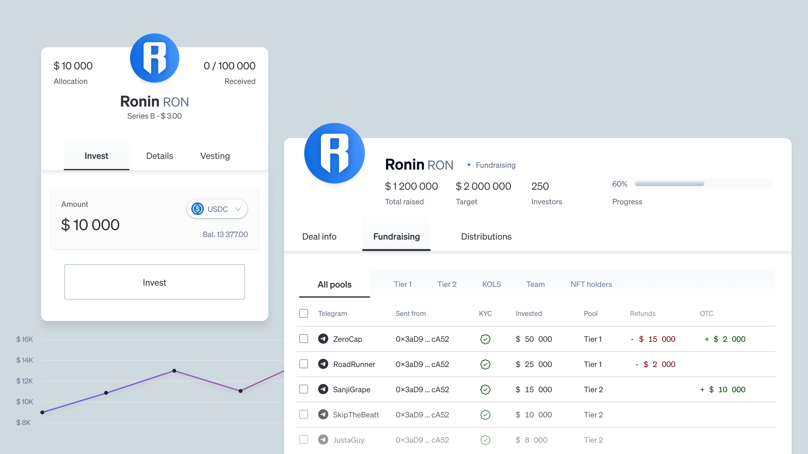
Task: Click the $ 10 000 amount input field
Action: (91, 225)
